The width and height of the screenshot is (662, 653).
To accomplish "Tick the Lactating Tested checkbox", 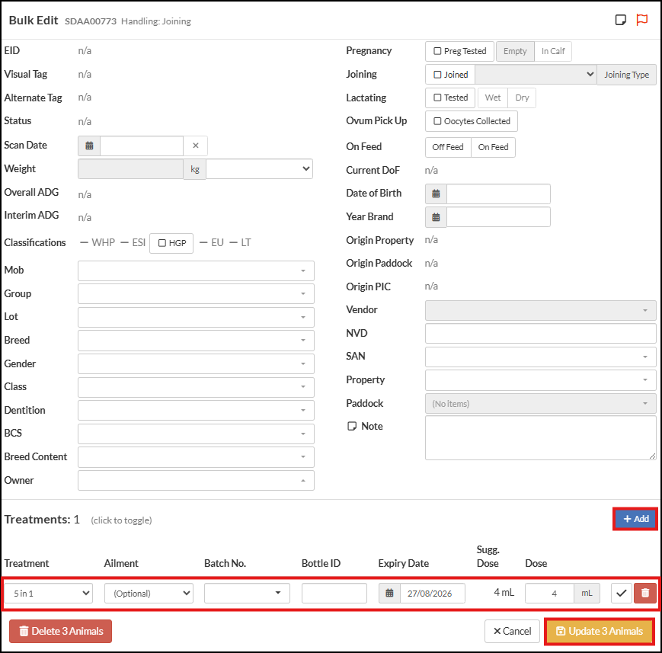I will [x=437, y=98].
